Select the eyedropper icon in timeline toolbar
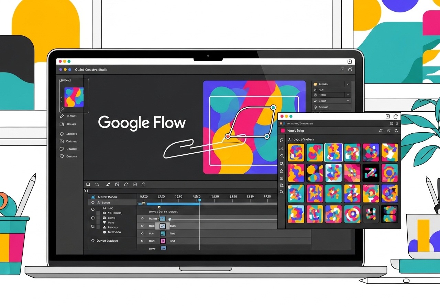440x308 pixels. [108, 185]
